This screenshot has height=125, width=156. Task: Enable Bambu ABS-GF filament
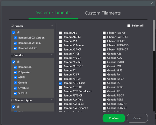[x=60, y=37]
